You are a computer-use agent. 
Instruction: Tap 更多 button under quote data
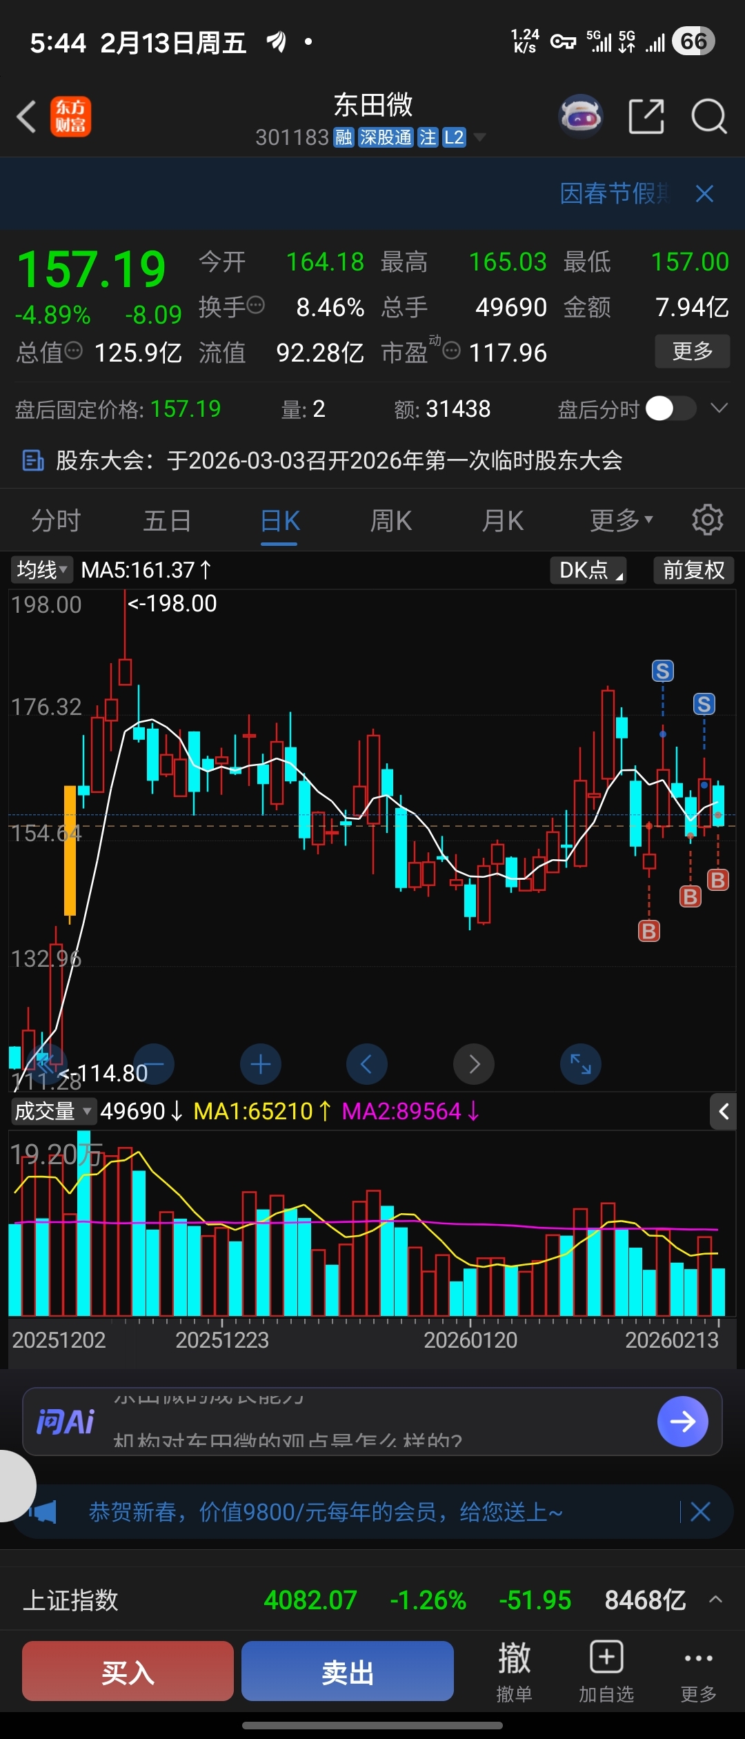pyautogui.click(x=692, y=351)
